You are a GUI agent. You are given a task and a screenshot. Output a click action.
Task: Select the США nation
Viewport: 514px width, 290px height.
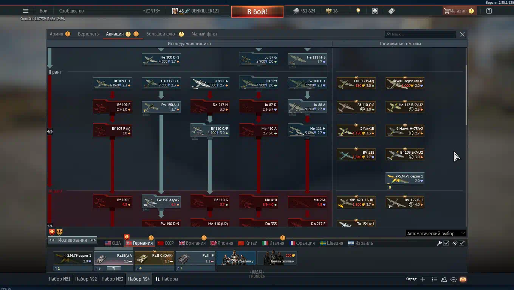click(x=113, y=243)
